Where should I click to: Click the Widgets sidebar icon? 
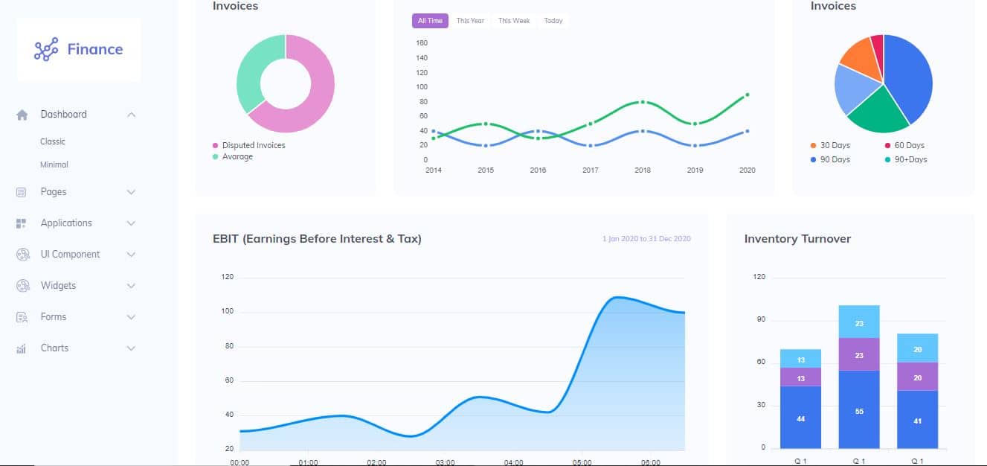(x=22, y=286)
